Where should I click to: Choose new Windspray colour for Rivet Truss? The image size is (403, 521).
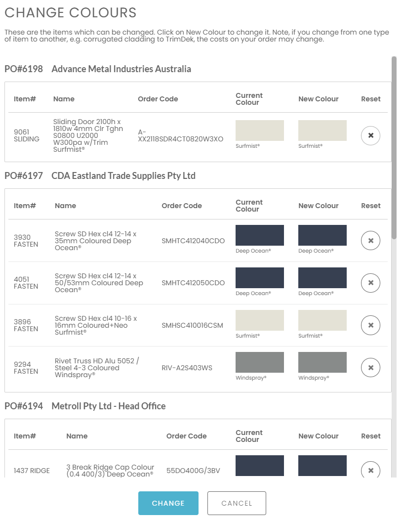click(x=322, y=362)
